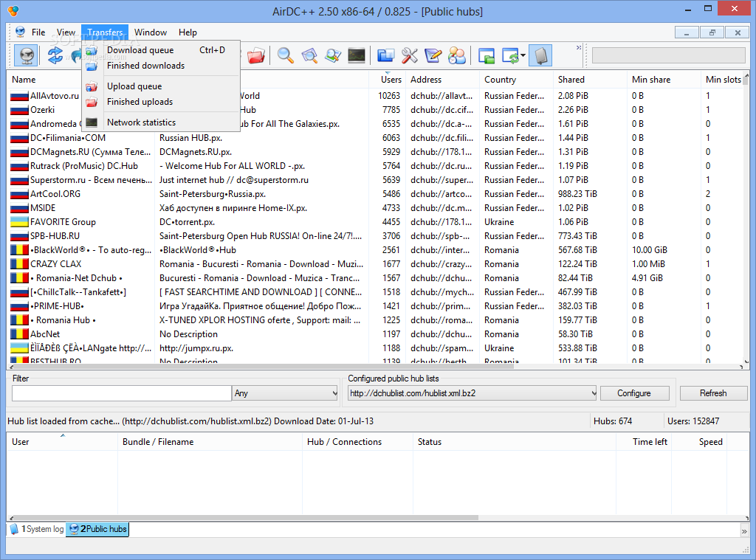
Task: Click the System log tab icon
Action: 15,529
